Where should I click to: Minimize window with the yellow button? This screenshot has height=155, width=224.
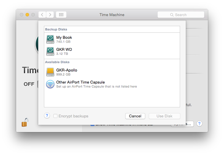click(27, 15)
